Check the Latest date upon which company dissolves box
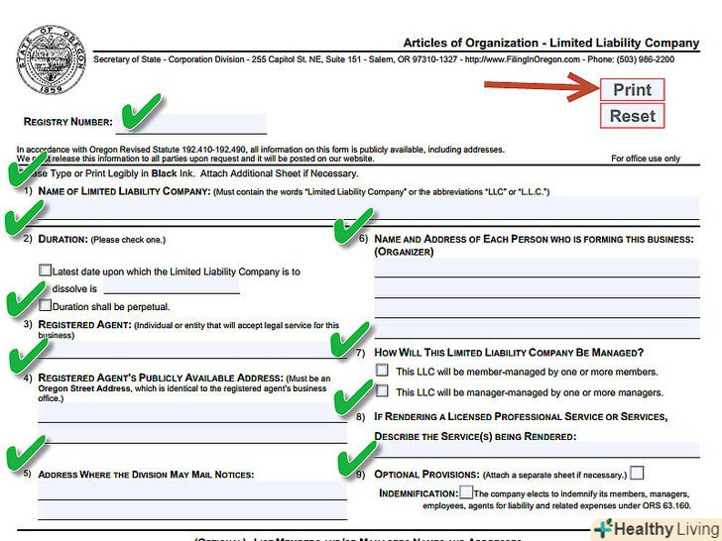Screen dimensions: 722x541 click(46, 270)
